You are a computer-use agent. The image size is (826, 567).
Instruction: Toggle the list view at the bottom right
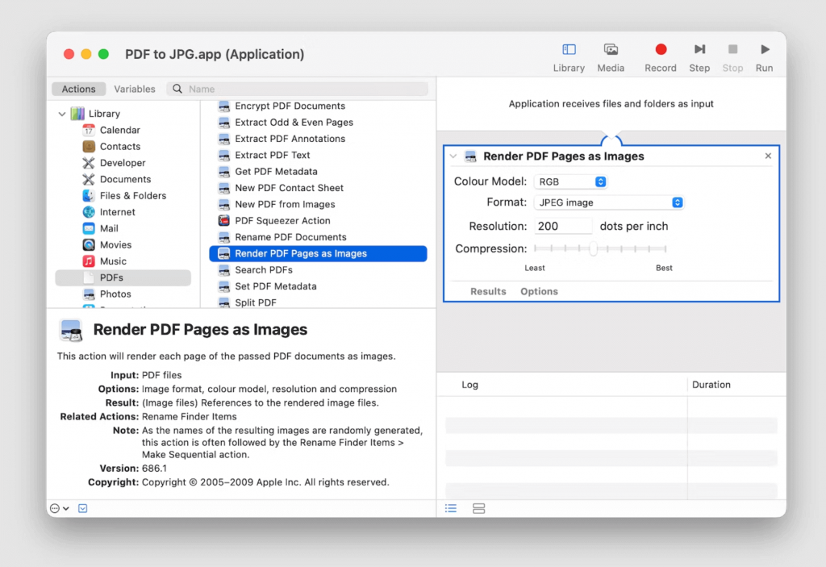click(451, 508)
